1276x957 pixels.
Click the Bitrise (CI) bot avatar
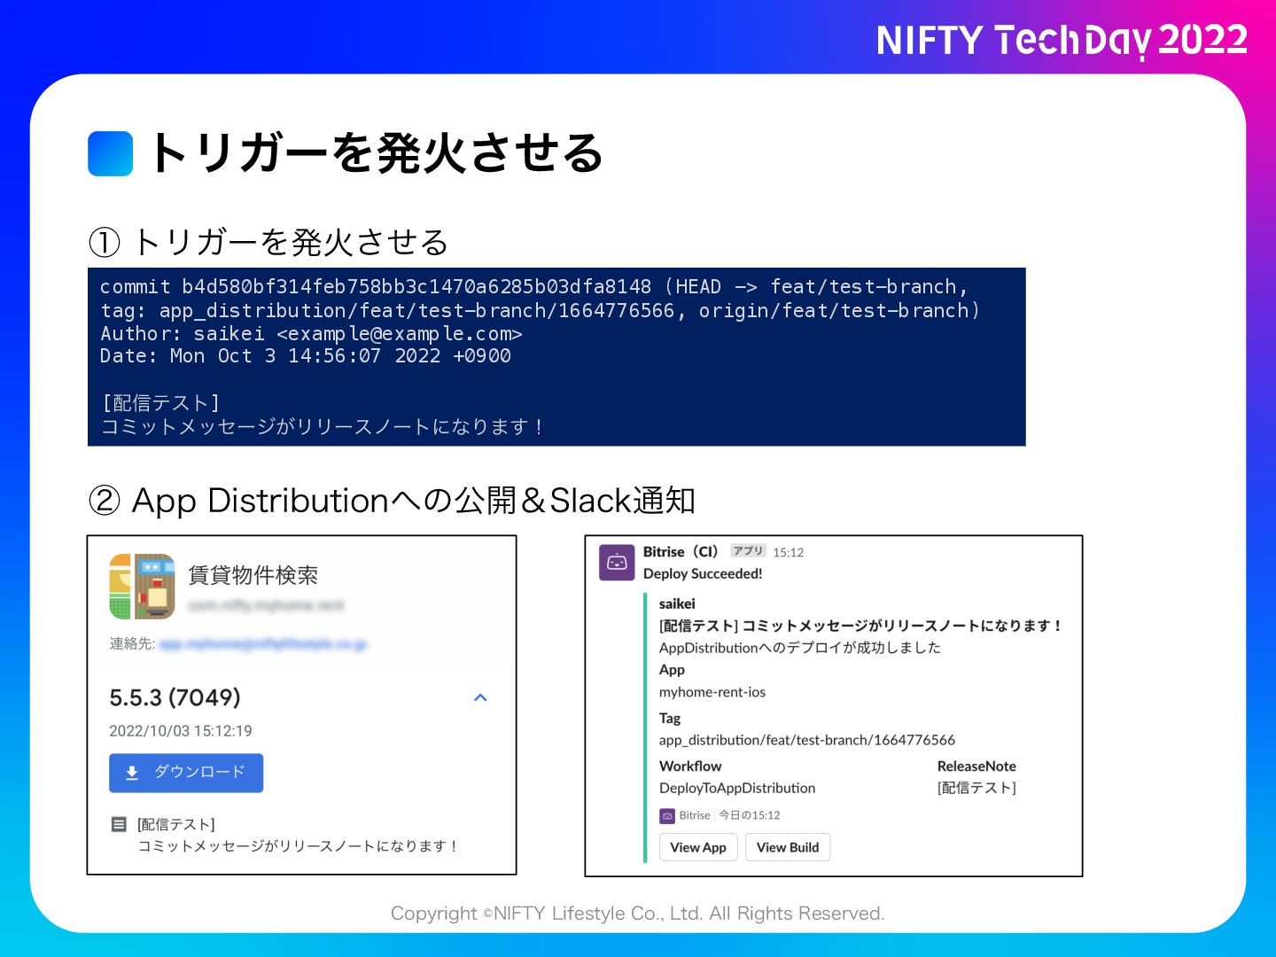(x=617, y=563)
